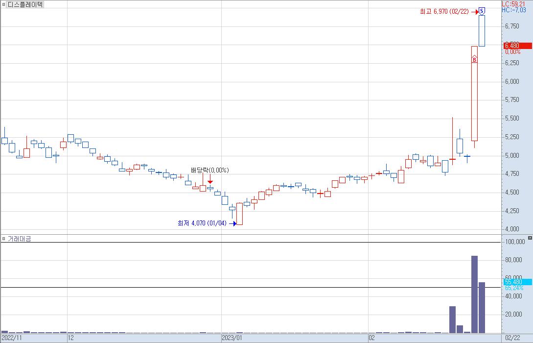
Task: Click the 12 month date axis label
Action: pos(70,338)
